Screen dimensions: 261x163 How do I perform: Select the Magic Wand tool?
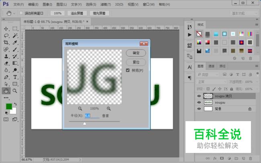(x=15, y=35)
